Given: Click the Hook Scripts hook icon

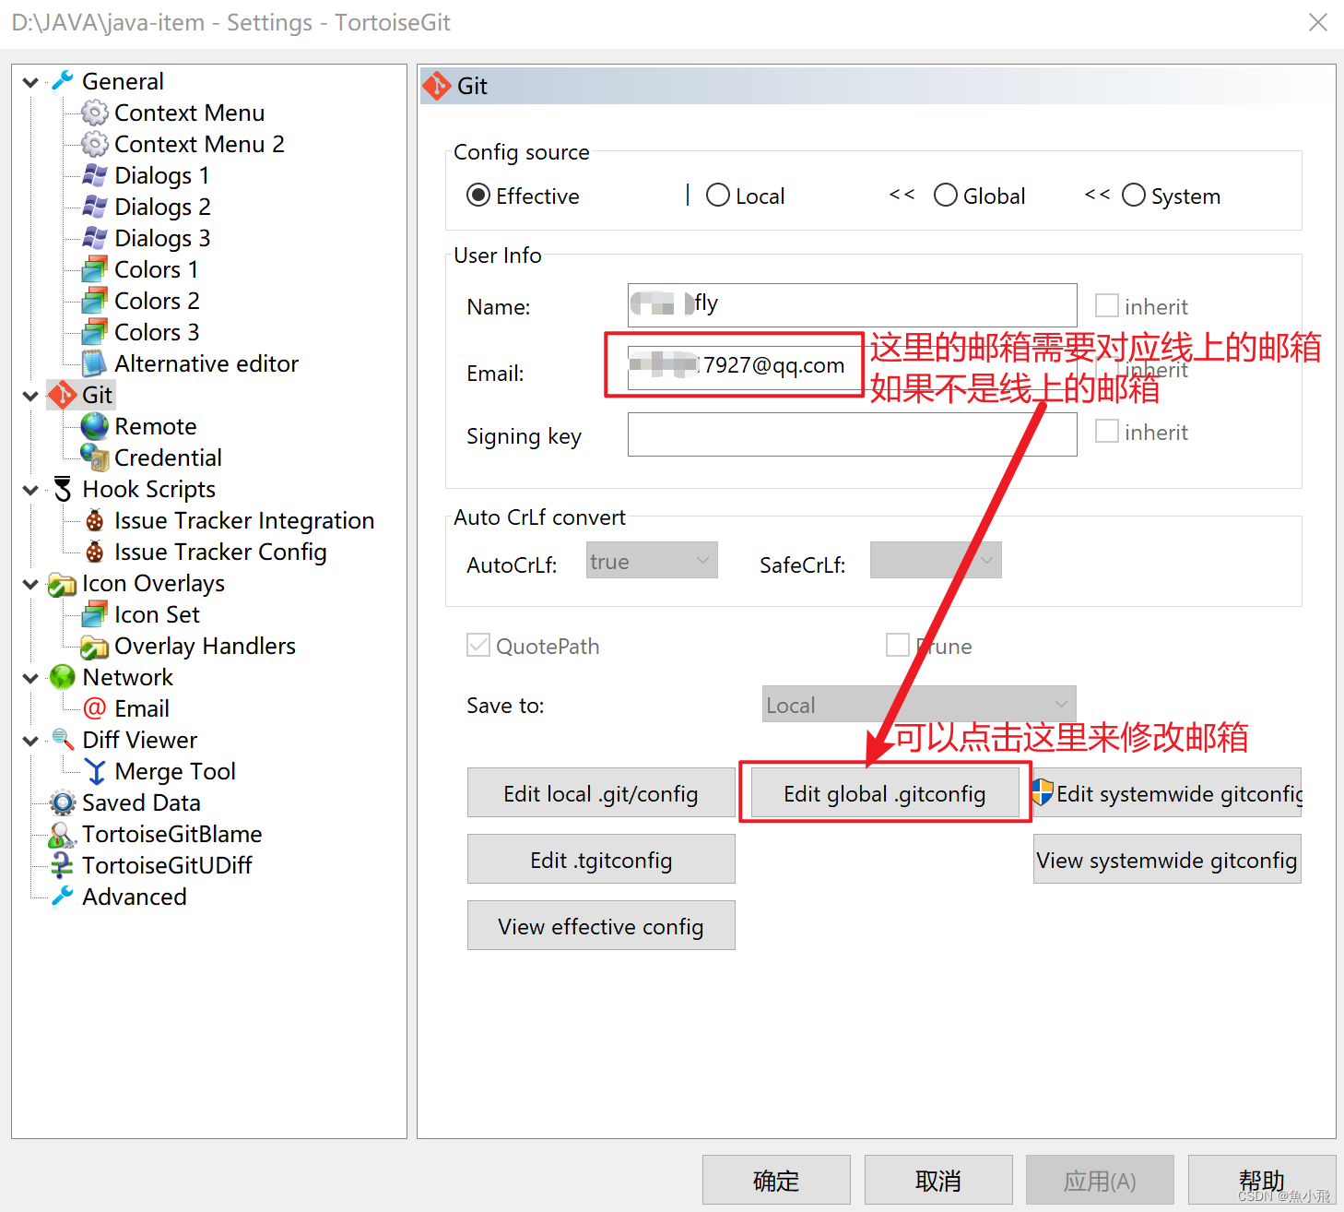Looking at the screenshot, I should click(63, 489).
